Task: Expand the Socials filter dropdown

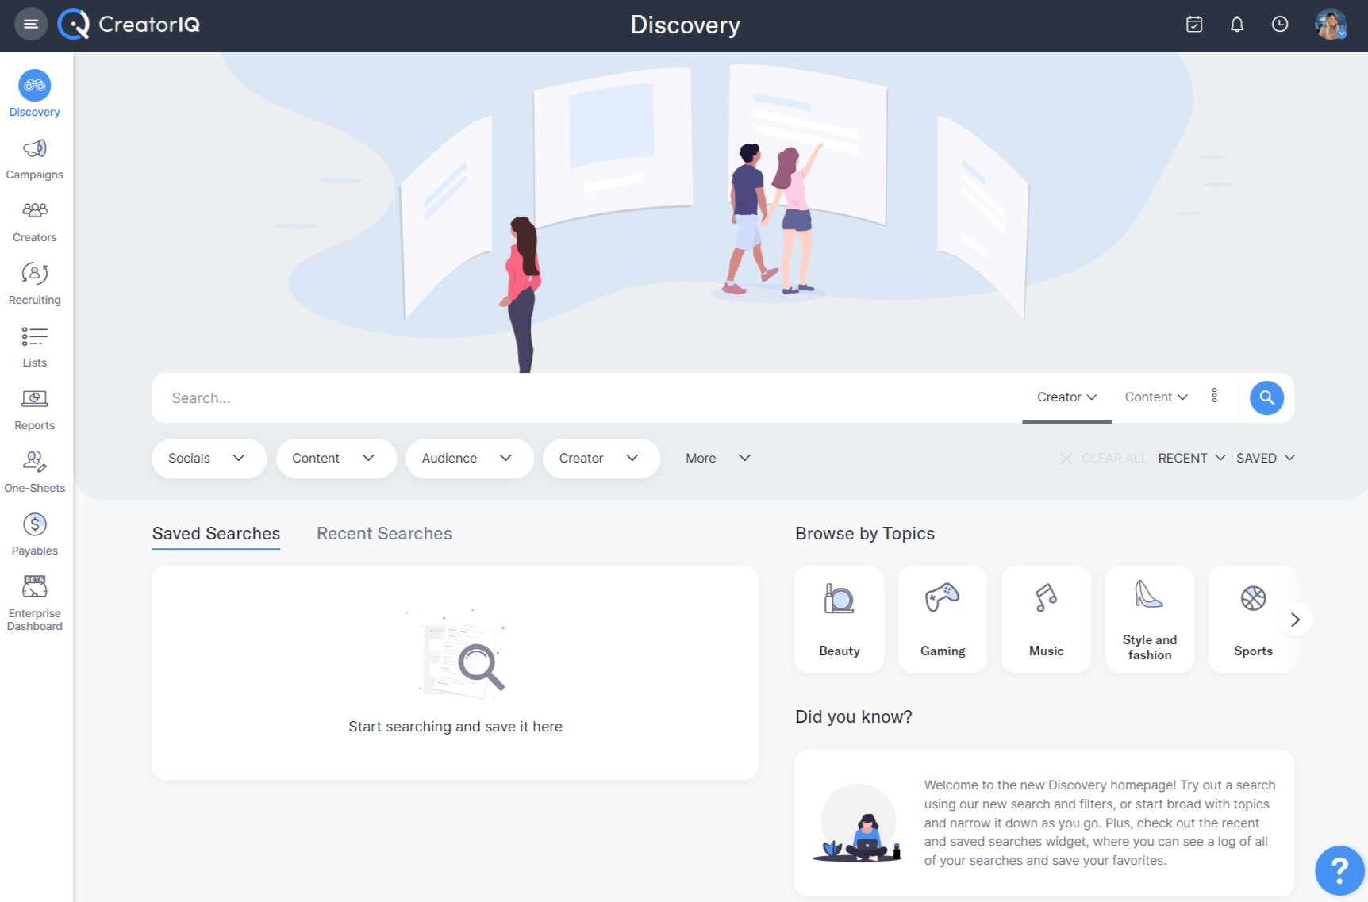Action: coord(209,458)
